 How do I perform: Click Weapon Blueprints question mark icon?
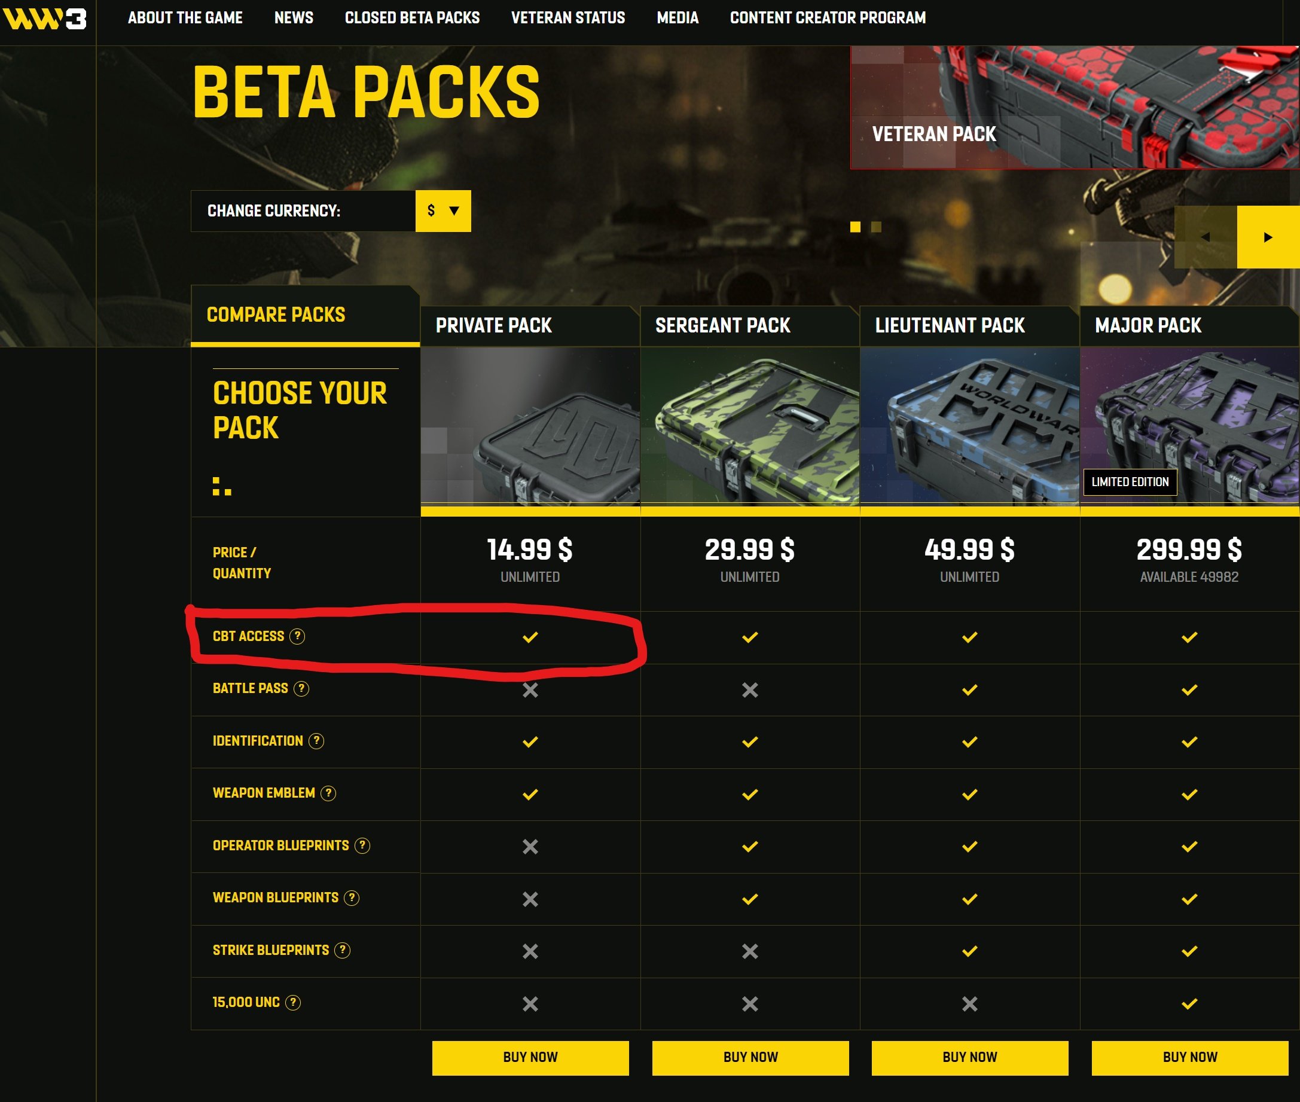click(x=352, y=898)
